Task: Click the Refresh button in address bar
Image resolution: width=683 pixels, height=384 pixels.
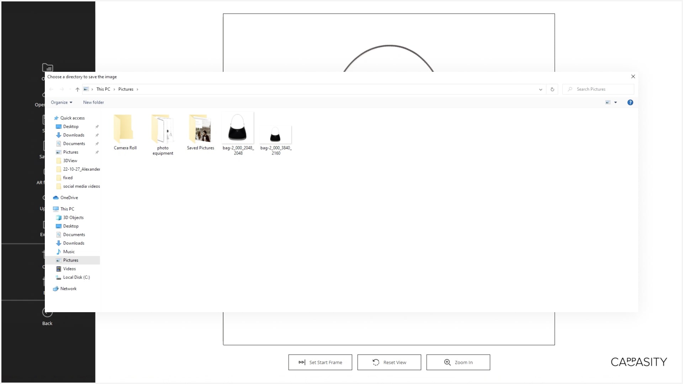Action: click(552, 89)
